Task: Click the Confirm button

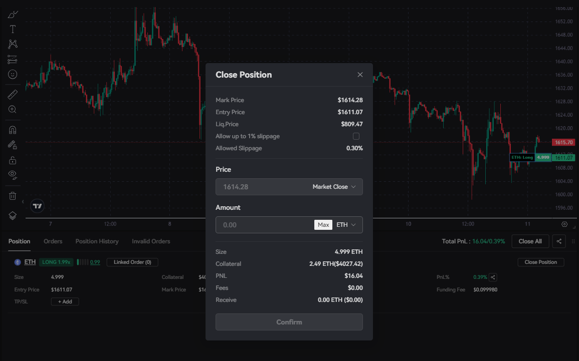Action: point(289,322)
